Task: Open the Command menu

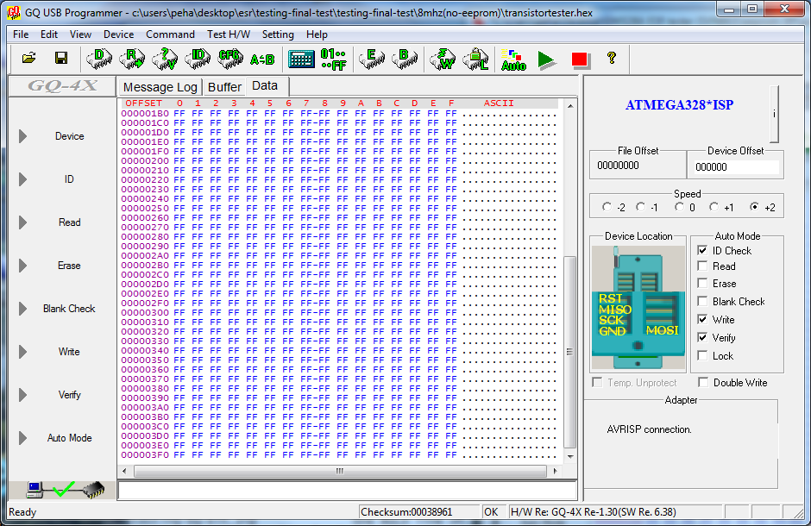Action: click(x=170, y=34)
